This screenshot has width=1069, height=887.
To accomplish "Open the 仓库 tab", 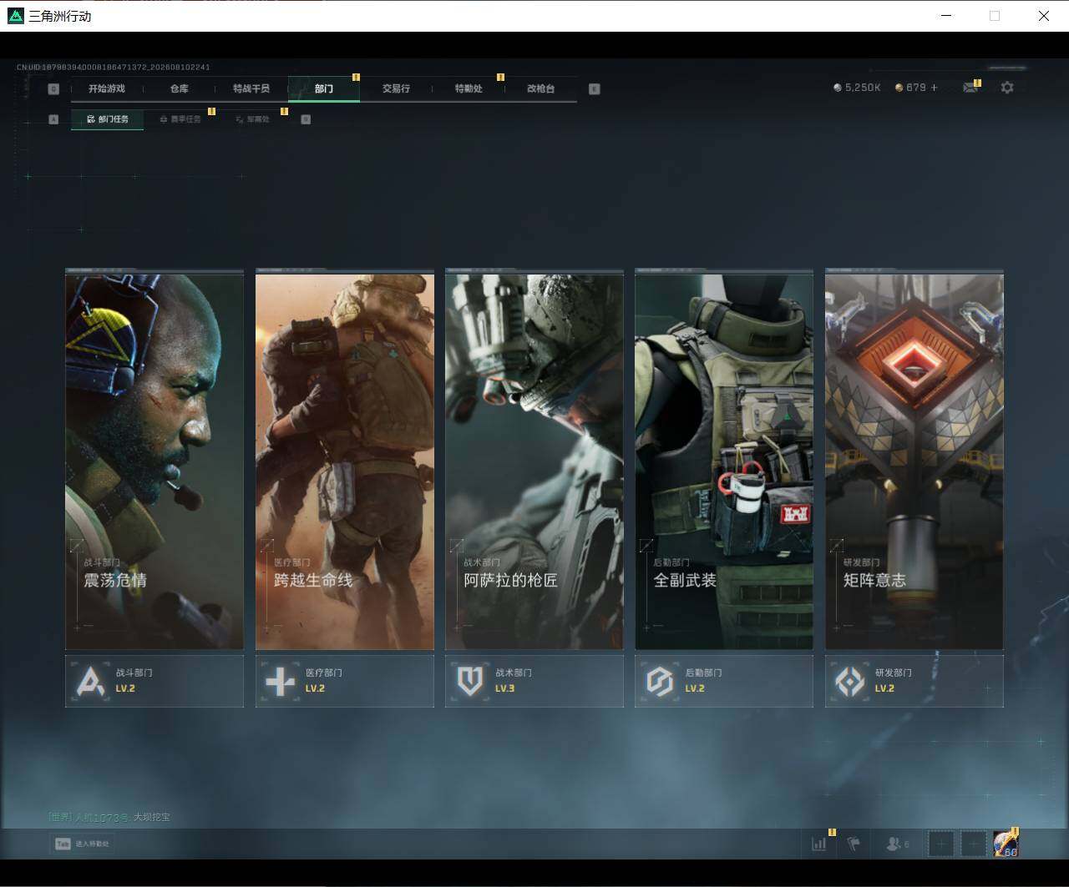I will point(180,88).
